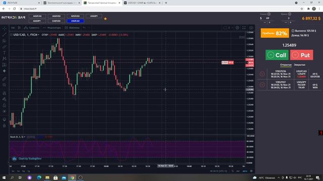This screenshot has width=323, height=181.
Task: Click the trade time input showing 3
Action: tap(289, 18)
